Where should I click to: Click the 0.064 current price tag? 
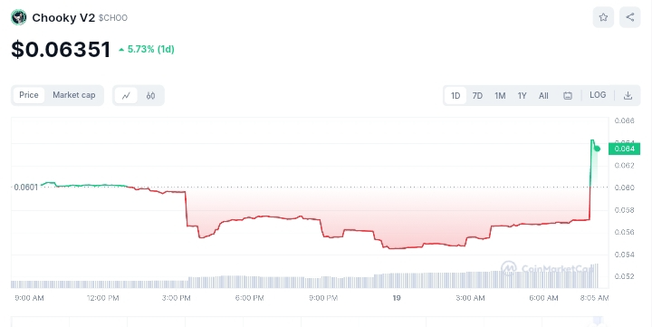(x=624, y=149)
